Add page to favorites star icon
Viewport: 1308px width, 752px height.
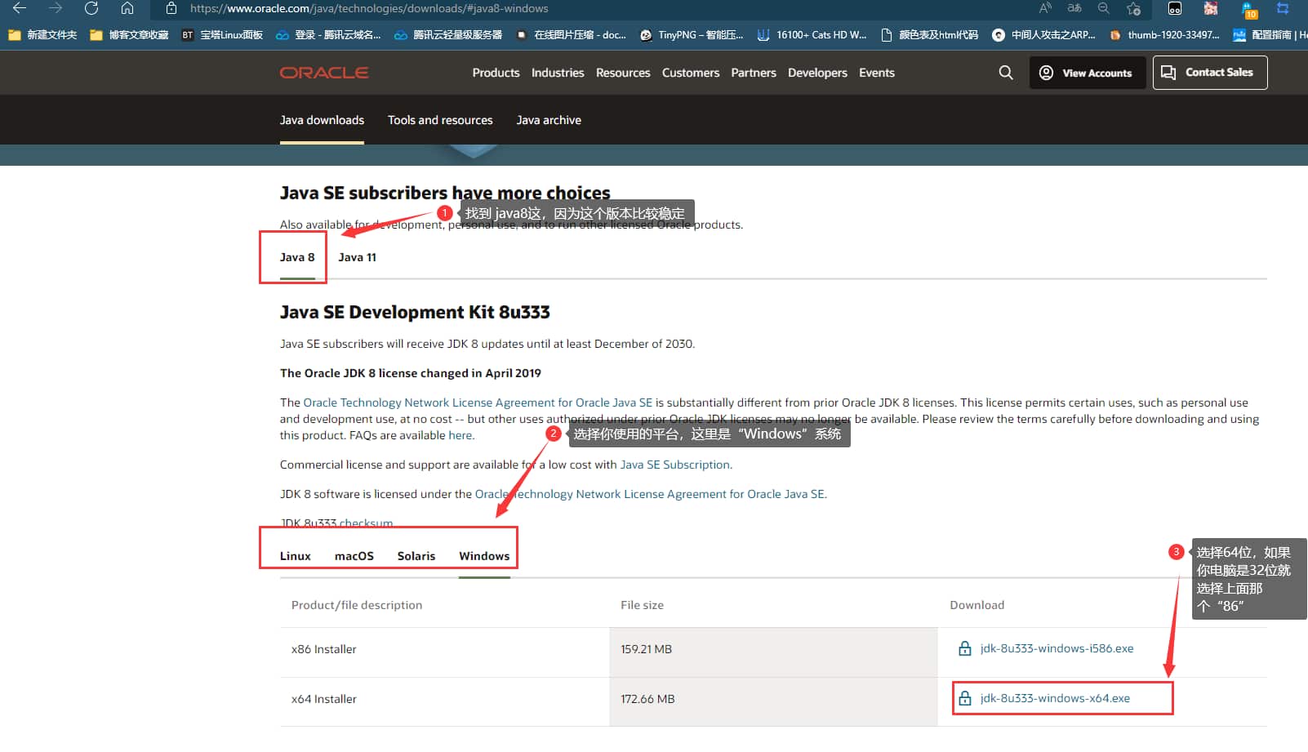pyautogui.click(x=1133, y=8)
